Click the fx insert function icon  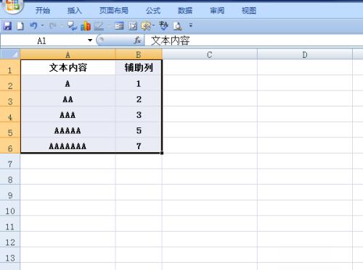[137, 41]
